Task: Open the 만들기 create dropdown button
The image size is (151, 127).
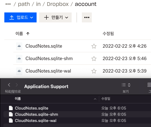Action: [55, 17]
